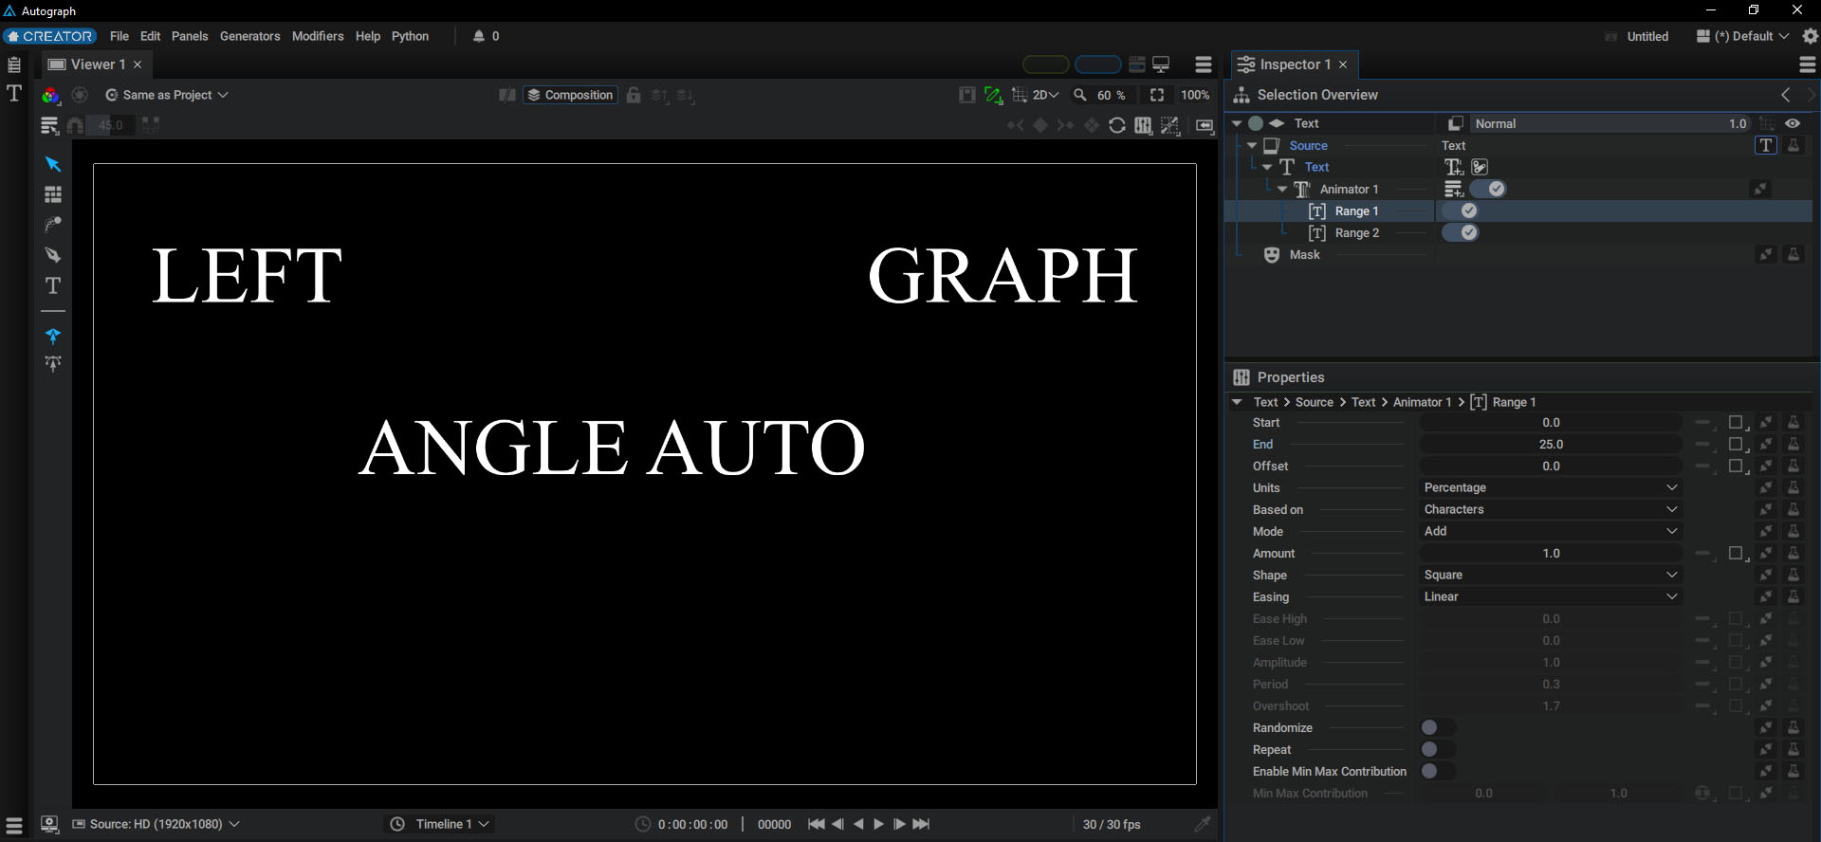This screenshot has height=842, width=1821.
Task: Click the frame number 00000 field
Action: 774,824
